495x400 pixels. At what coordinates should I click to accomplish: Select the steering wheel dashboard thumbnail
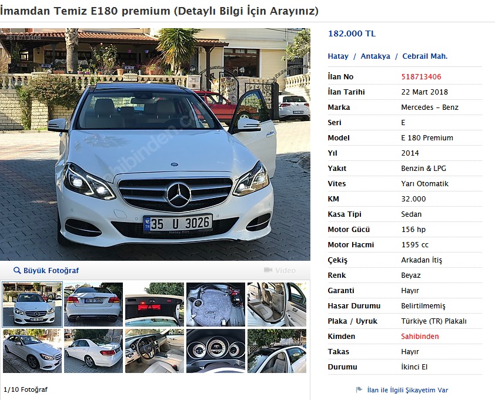[x=155, y=351]
